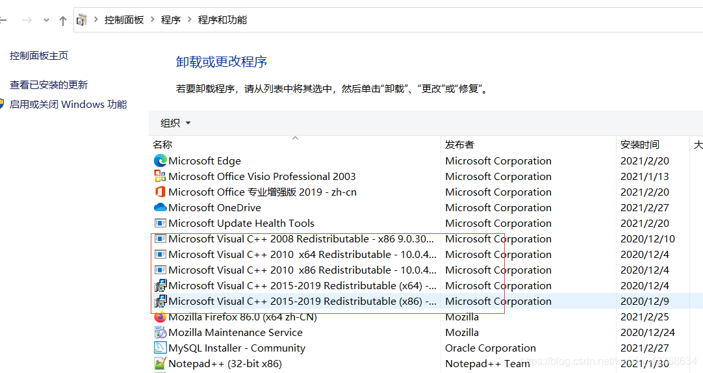Click the Visual C++ 2008 Redistributable icon
Image resolution: width=703 pixels, height=373 pixels.
coord(160,239)
